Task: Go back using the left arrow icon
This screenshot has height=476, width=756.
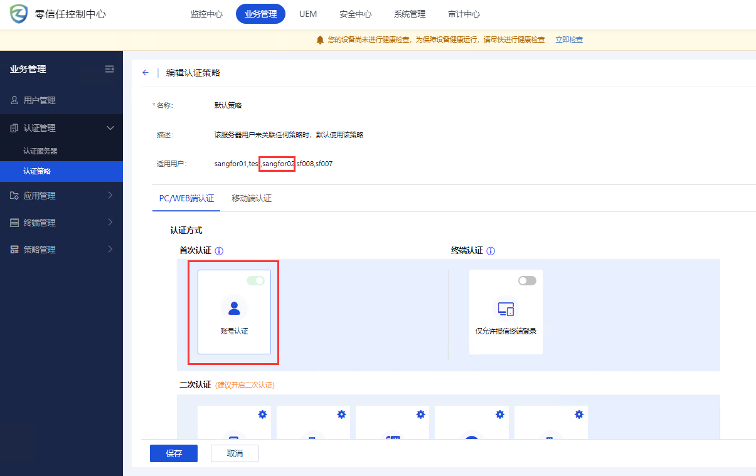Action: [x=146, y=73]
